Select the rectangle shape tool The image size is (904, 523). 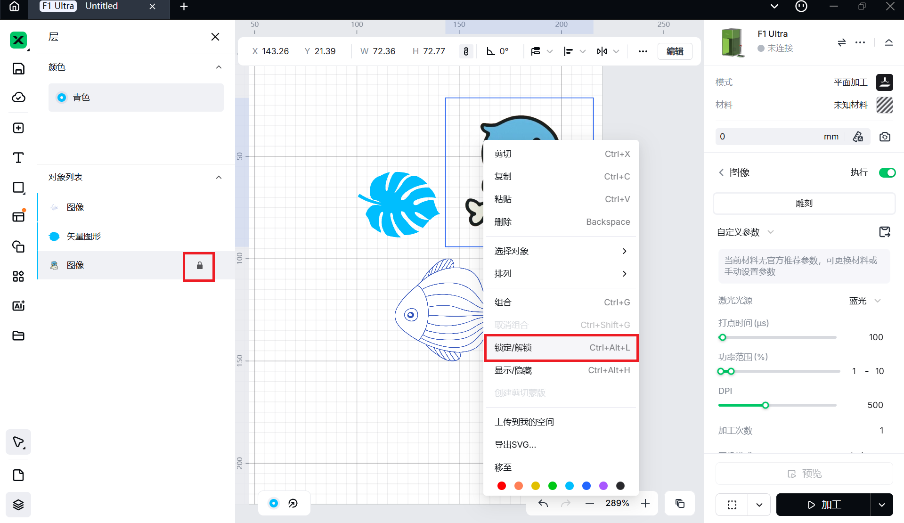pyautogui.click(x=18, y=188)
